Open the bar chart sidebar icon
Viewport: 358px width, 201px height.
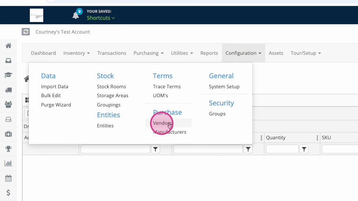[x=9, y=163]
